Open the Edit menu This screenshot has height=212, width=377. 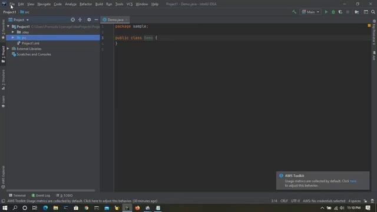coord(21,4)
